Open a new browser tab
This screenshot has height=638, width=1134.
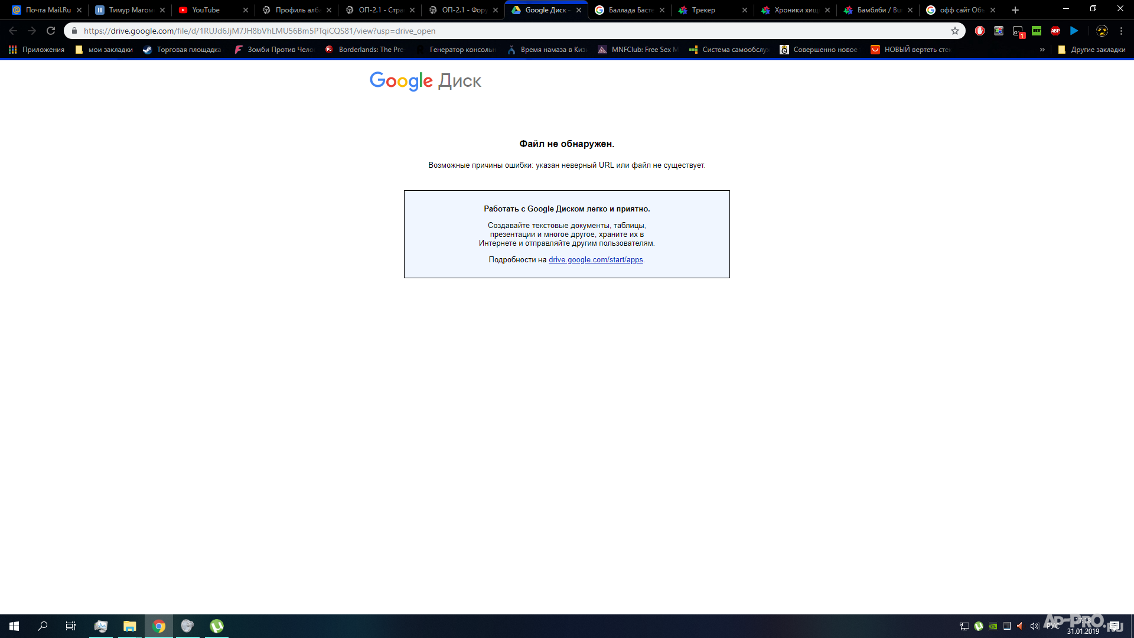pyautogui.click(x=1015, y=10)
